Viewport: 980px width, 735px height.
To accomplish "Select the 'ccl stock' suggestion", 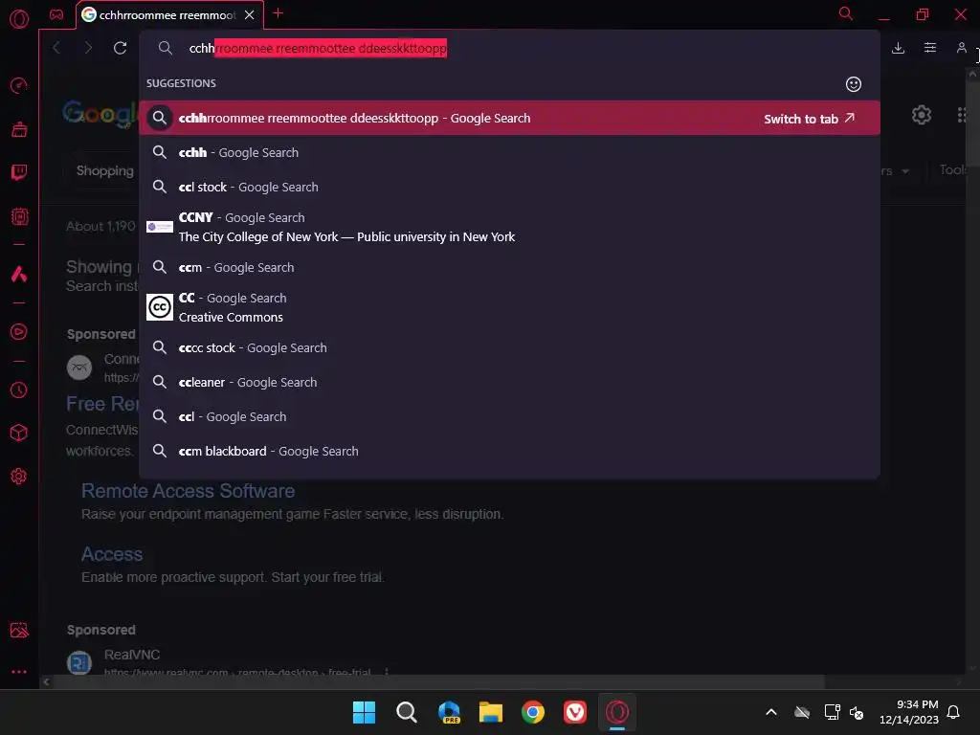I will click(x=509, y=187).
